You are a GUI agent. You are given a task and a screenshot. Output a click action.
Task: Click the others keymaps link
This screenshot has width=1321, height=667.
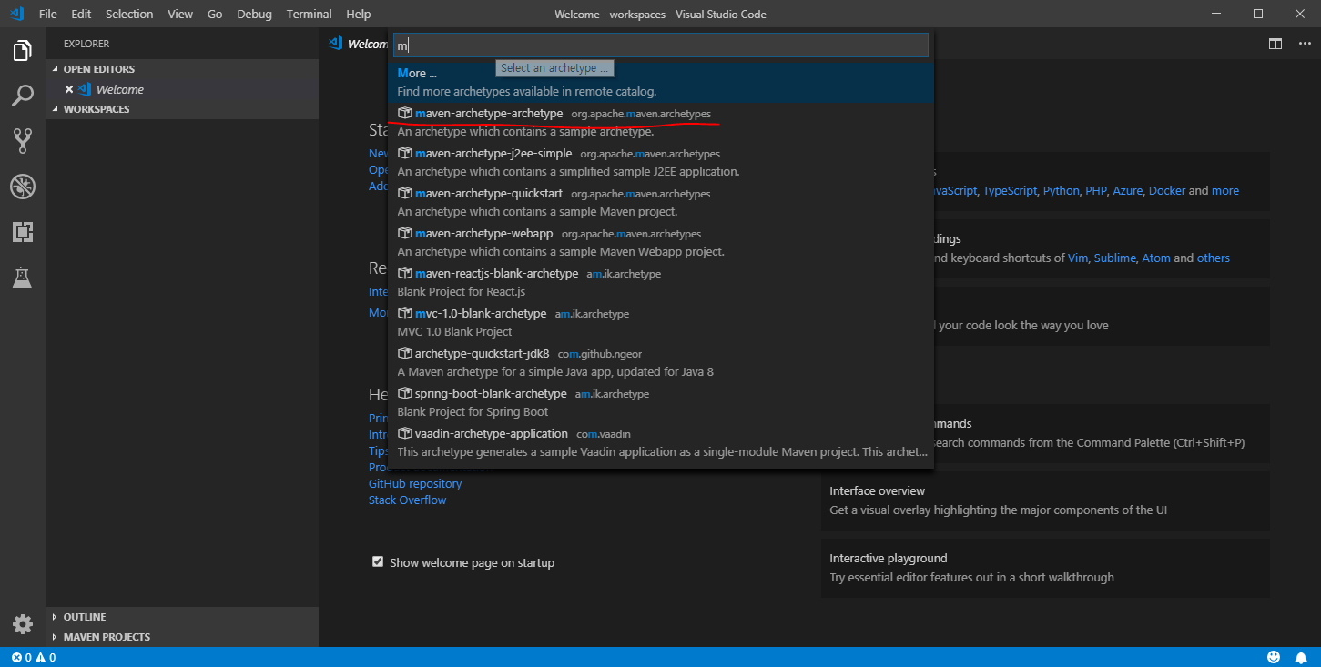[x=1214, y=258]
